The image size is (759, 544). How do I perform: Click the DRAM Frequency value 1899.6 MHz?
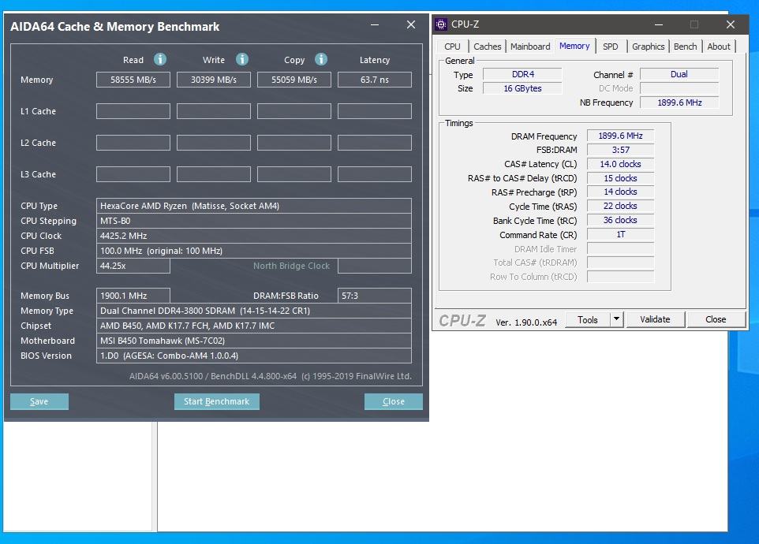click(x=621, y=136)
